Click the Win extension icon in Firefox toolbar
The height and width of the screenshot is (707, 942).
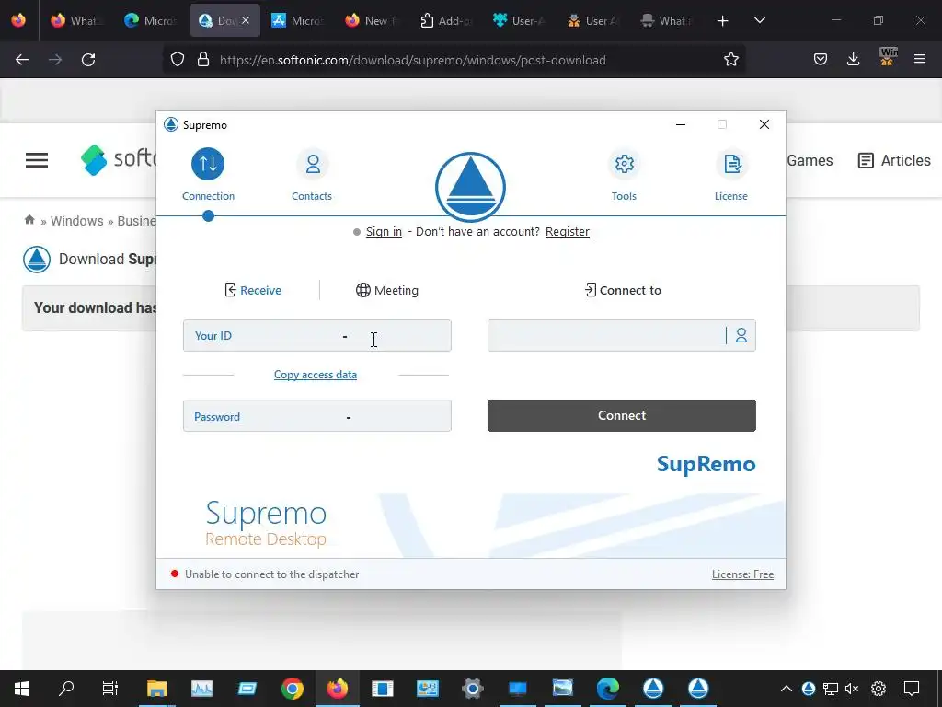(x=888, y=56)
